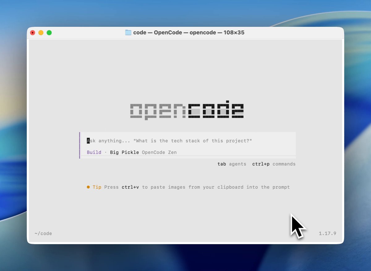Click the purple bar beside the prompt box

point(80,145)
